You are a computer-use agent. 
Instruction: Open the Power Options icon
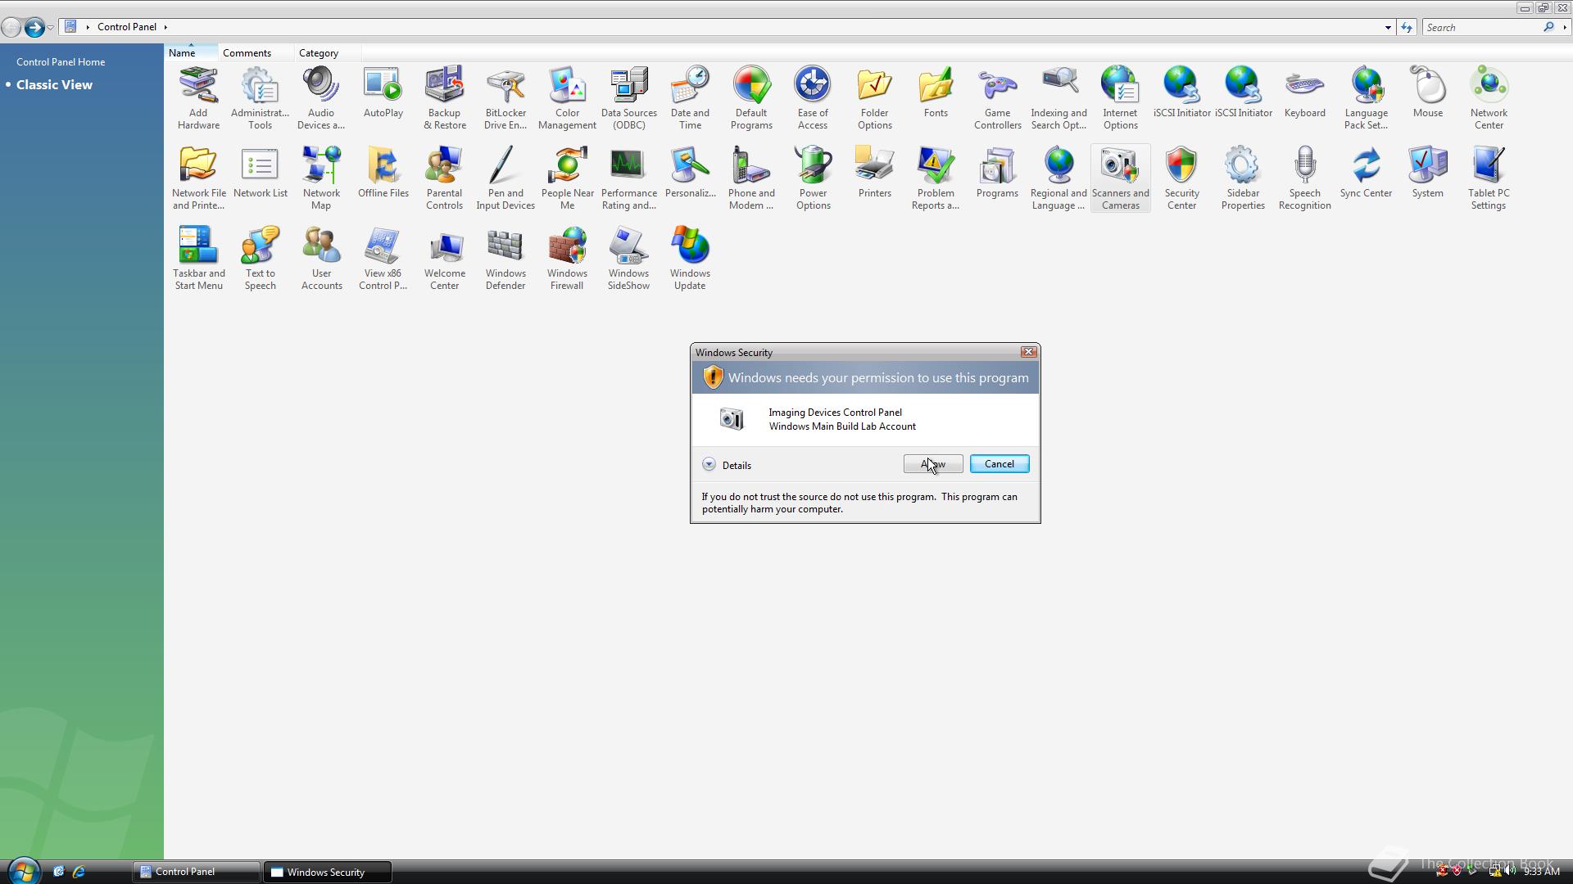pos(813,178)
